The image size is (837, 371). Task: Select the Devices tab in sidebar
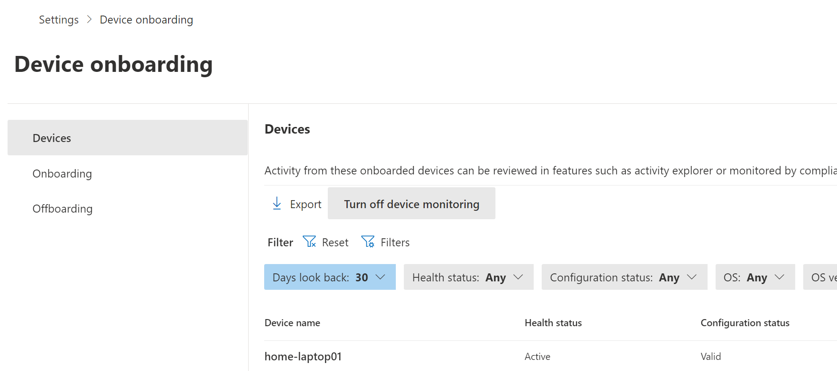point(127,138)
